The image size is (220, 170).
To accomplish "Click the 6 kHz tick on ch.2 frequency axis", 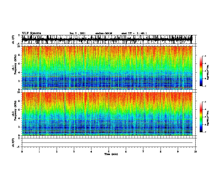I will tap(19, 110).
